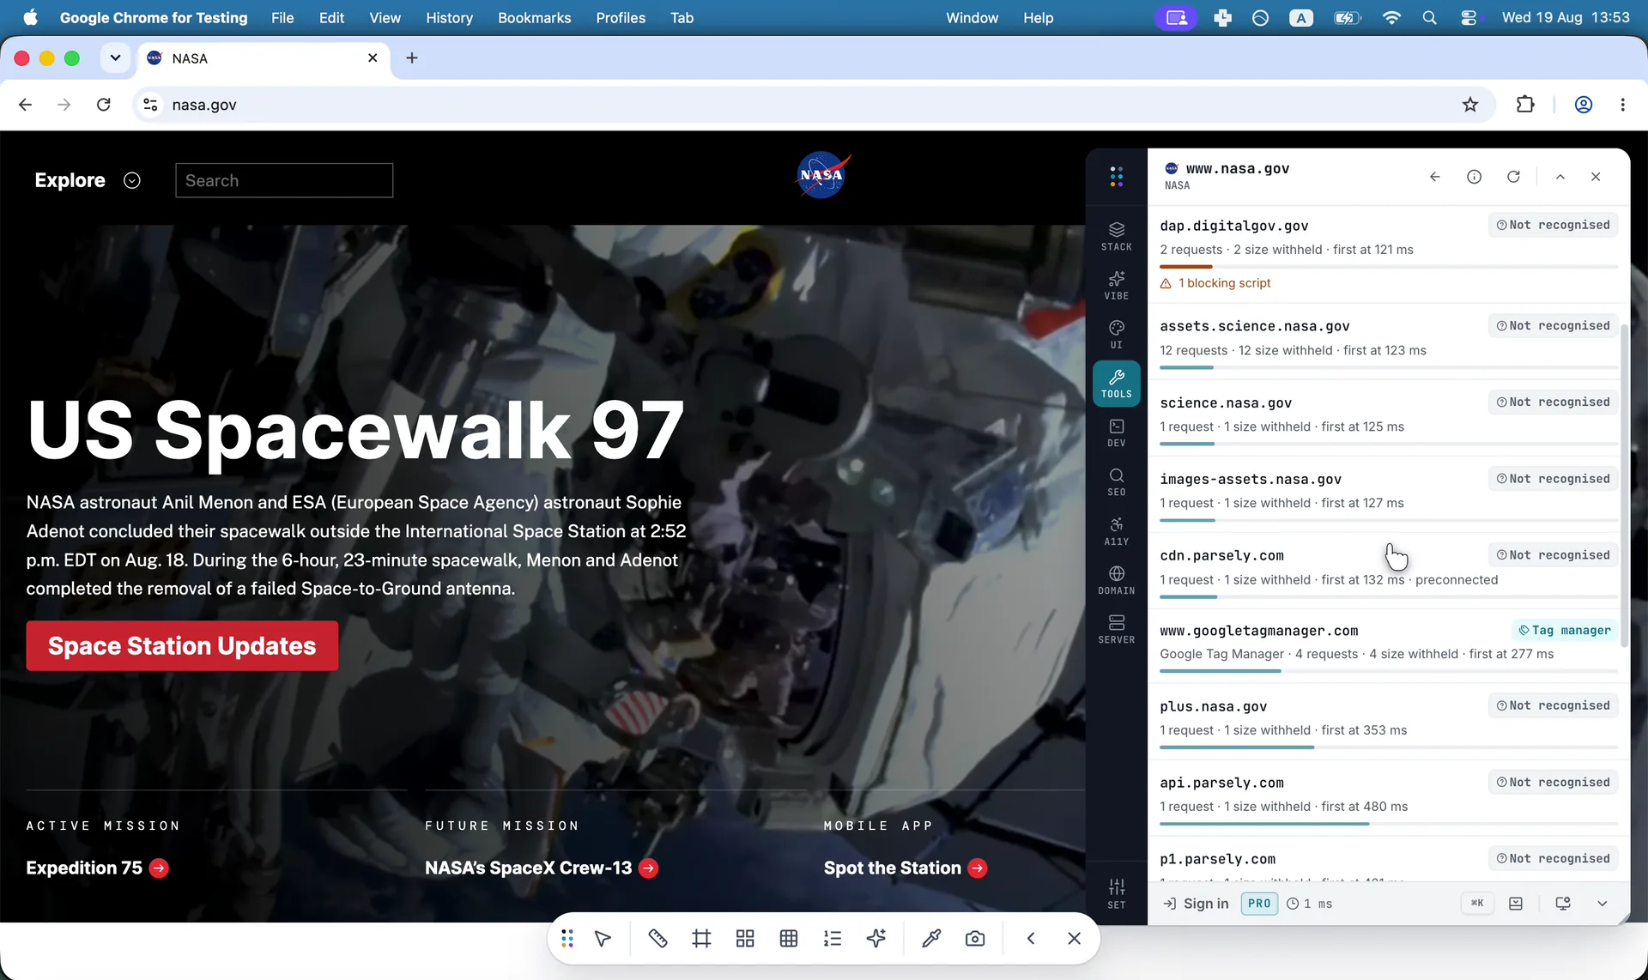This screenshot has height=980, width=1648.
Task: Open the Dev panel in the sidebar
Action: (1116, 433)
